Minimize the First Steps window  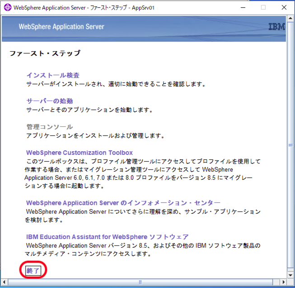[x=243, y=8]
